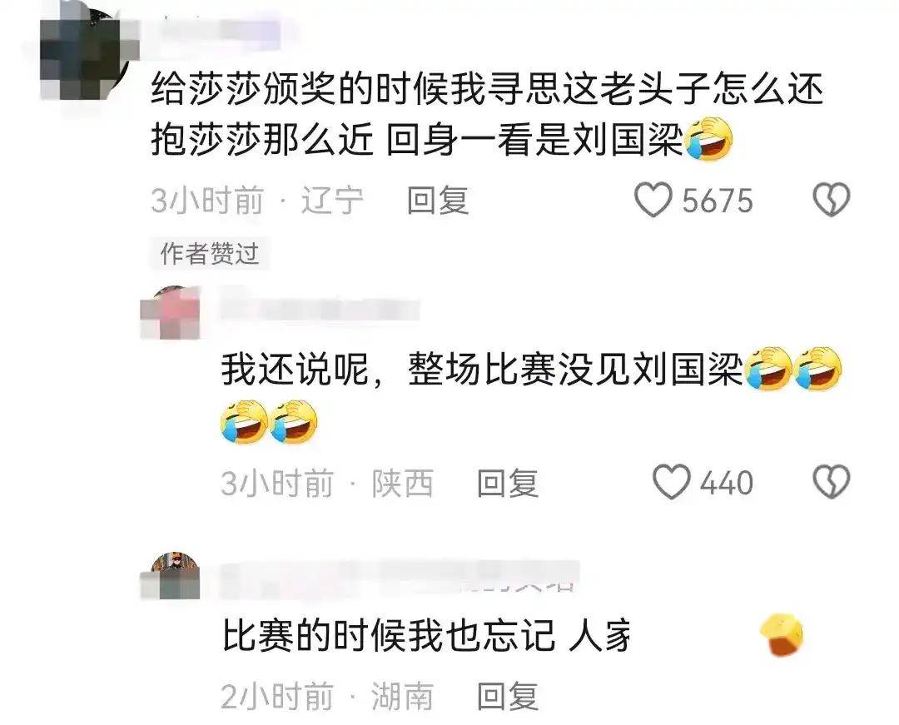Select the comment text 比赛的时候我也忘记 人家
The height and width of the screenshot is (725, 899).
[x=426, y=634]
